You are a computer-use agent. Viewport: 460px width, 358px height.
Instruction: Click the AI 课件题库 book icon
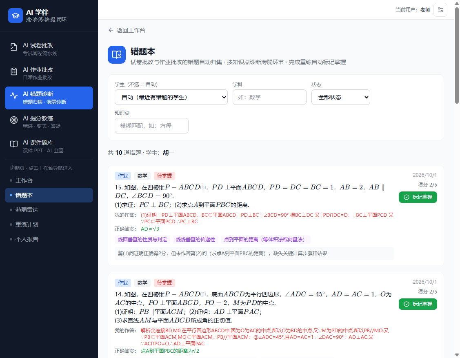[14, 144]
